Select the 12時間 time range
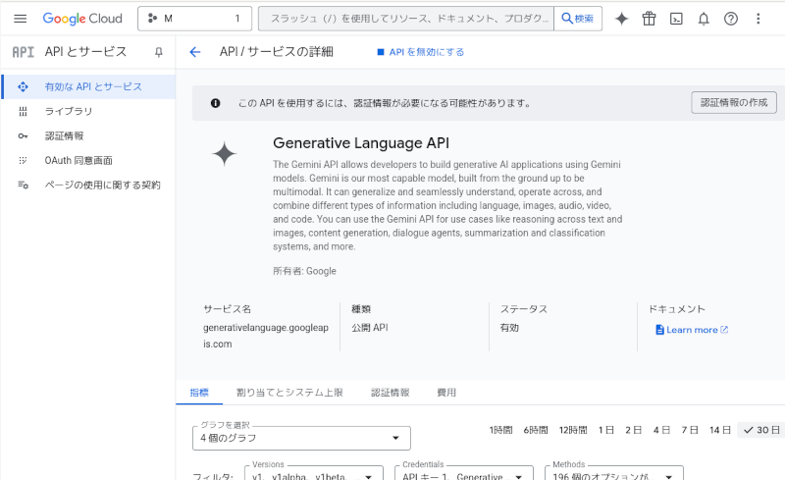This screenshot has width=785, height=480. [573, 430]
